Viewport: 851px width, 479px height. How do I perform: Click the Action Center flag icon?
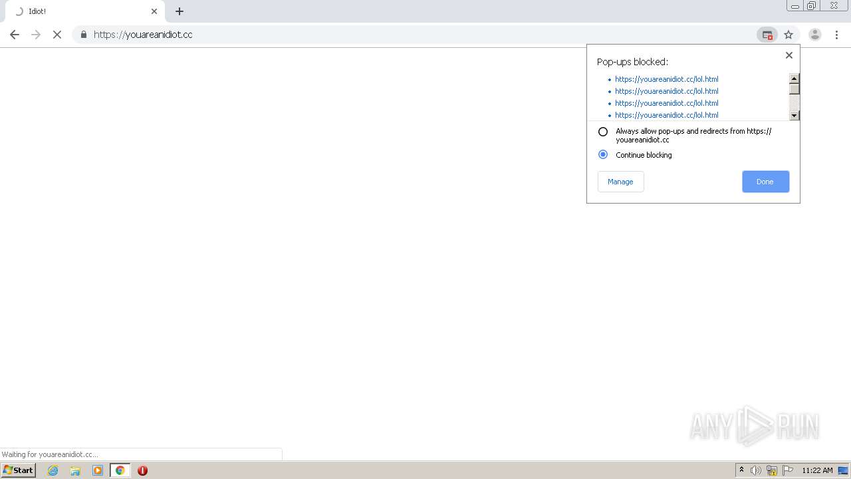click(x=788, y=470)
